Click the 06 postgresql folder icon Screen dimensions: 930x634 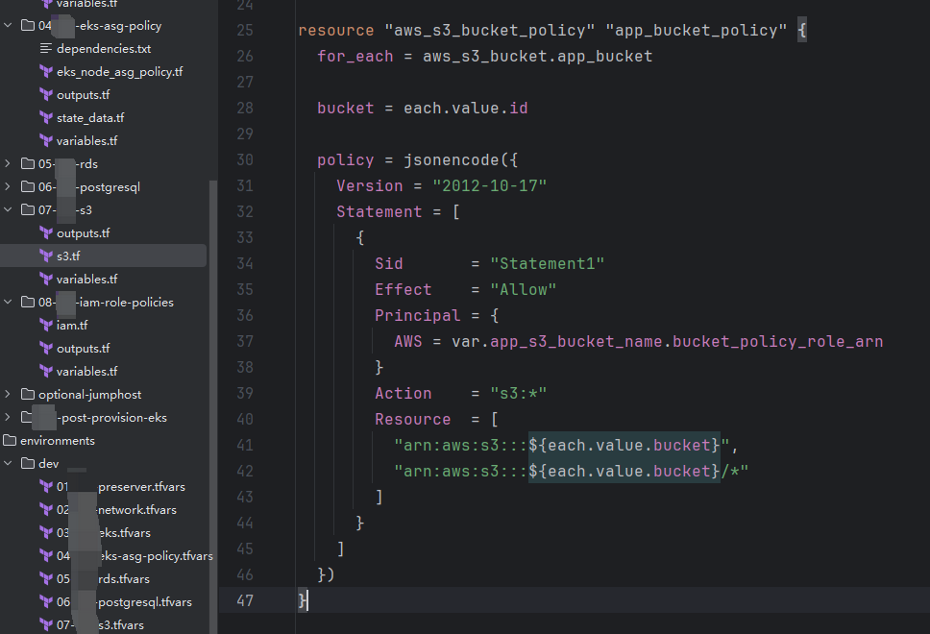(x=28, y=186)
